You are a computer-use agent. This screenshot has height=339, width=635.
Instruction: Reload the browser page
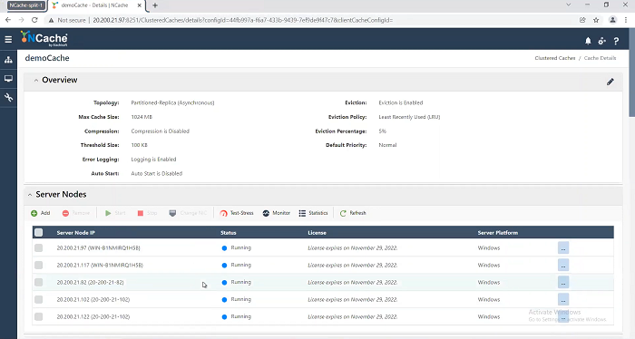click(34, 20)
